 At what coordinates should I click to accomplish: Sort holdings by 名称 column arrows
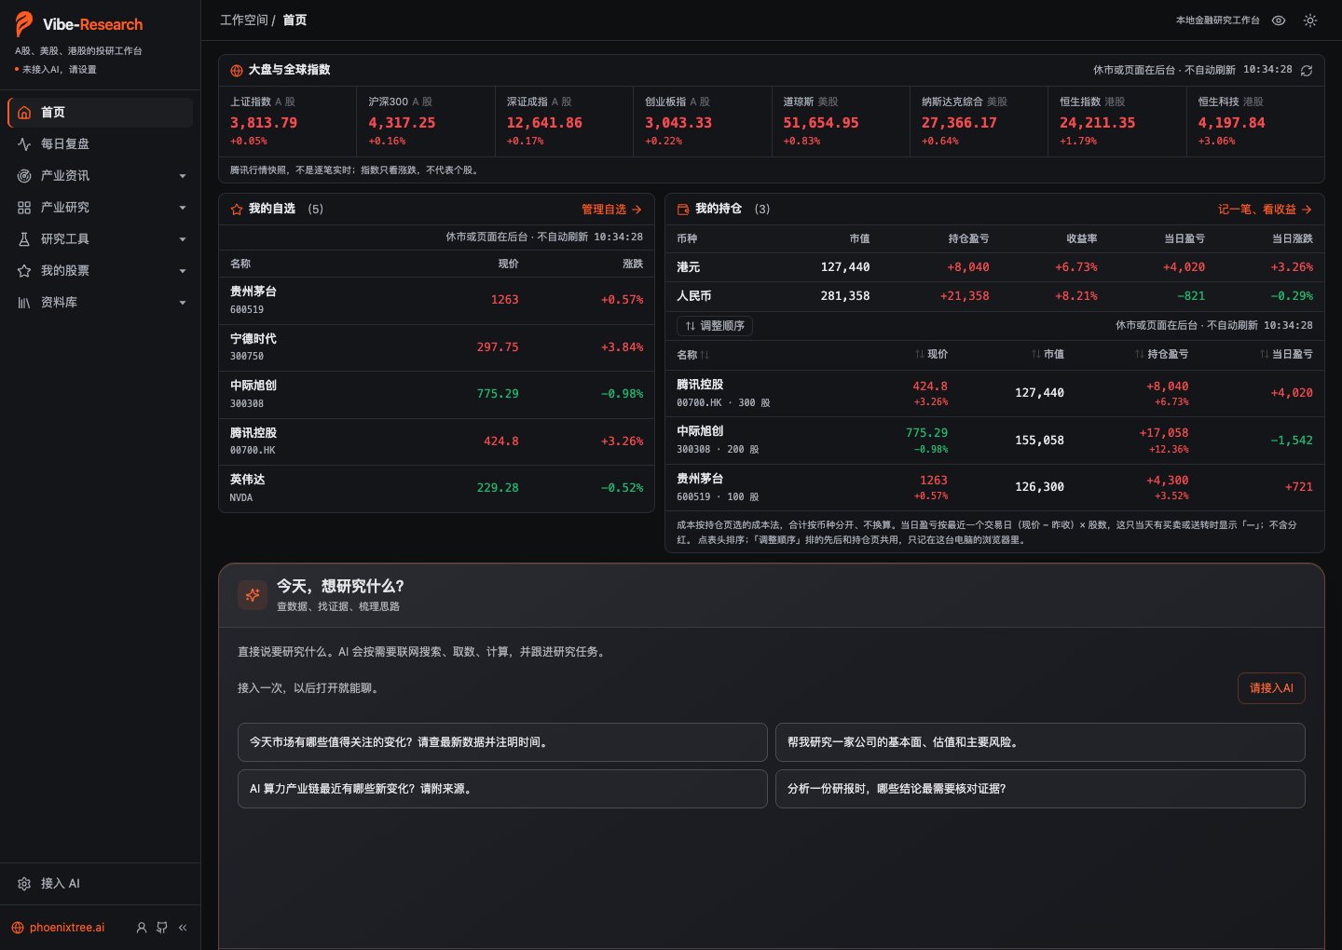tap(705, 355)
